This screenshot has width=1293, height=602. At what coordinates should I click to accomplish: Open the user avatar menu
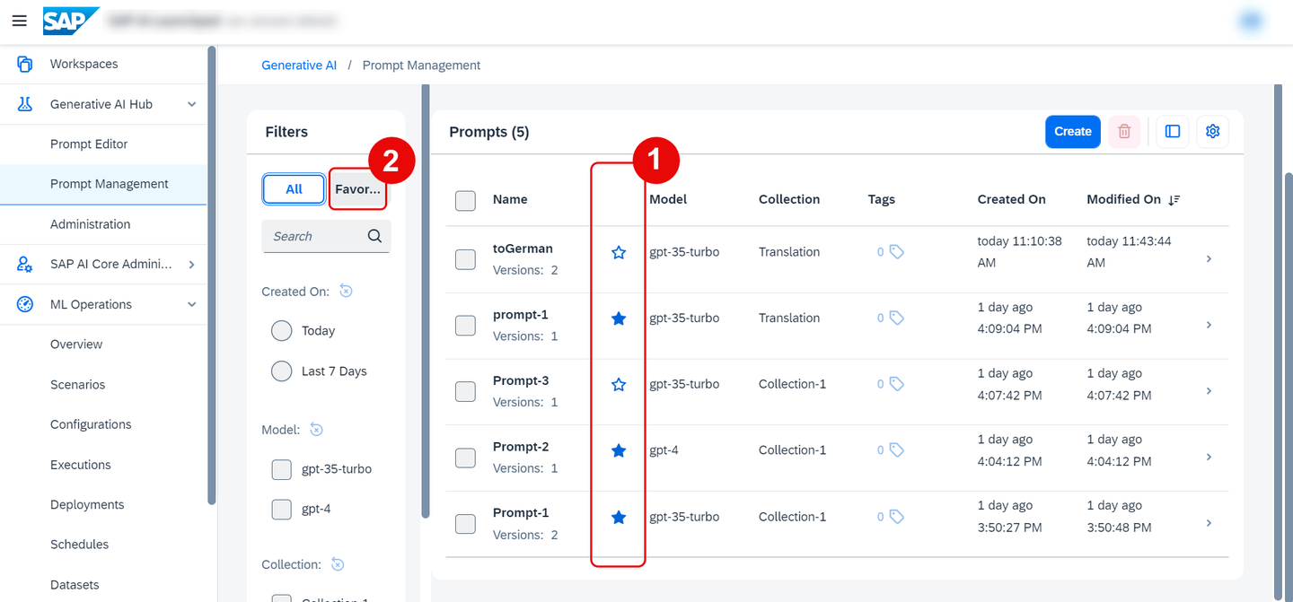pyautogui.click(x=1250, y=22)
